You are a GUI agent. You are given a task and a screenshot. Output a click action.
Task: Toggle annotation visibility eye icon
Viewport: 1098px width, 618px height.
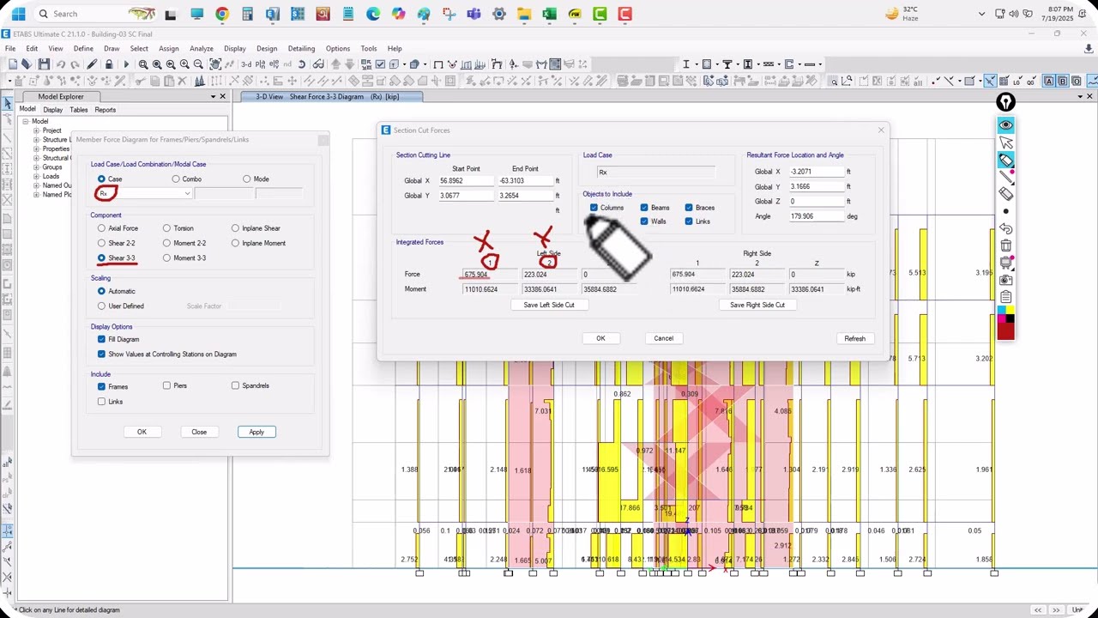point(1005,125)
